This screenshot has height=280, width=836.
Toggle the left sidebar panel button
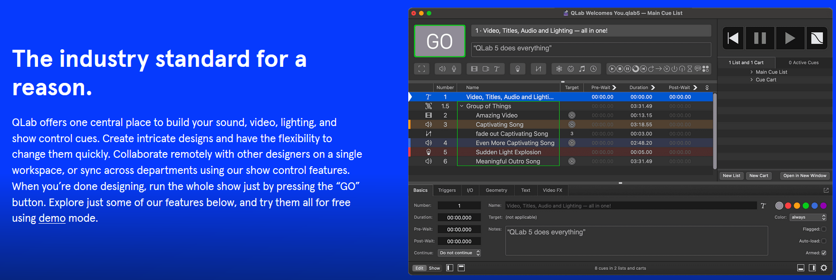click(x=450, y=268)
